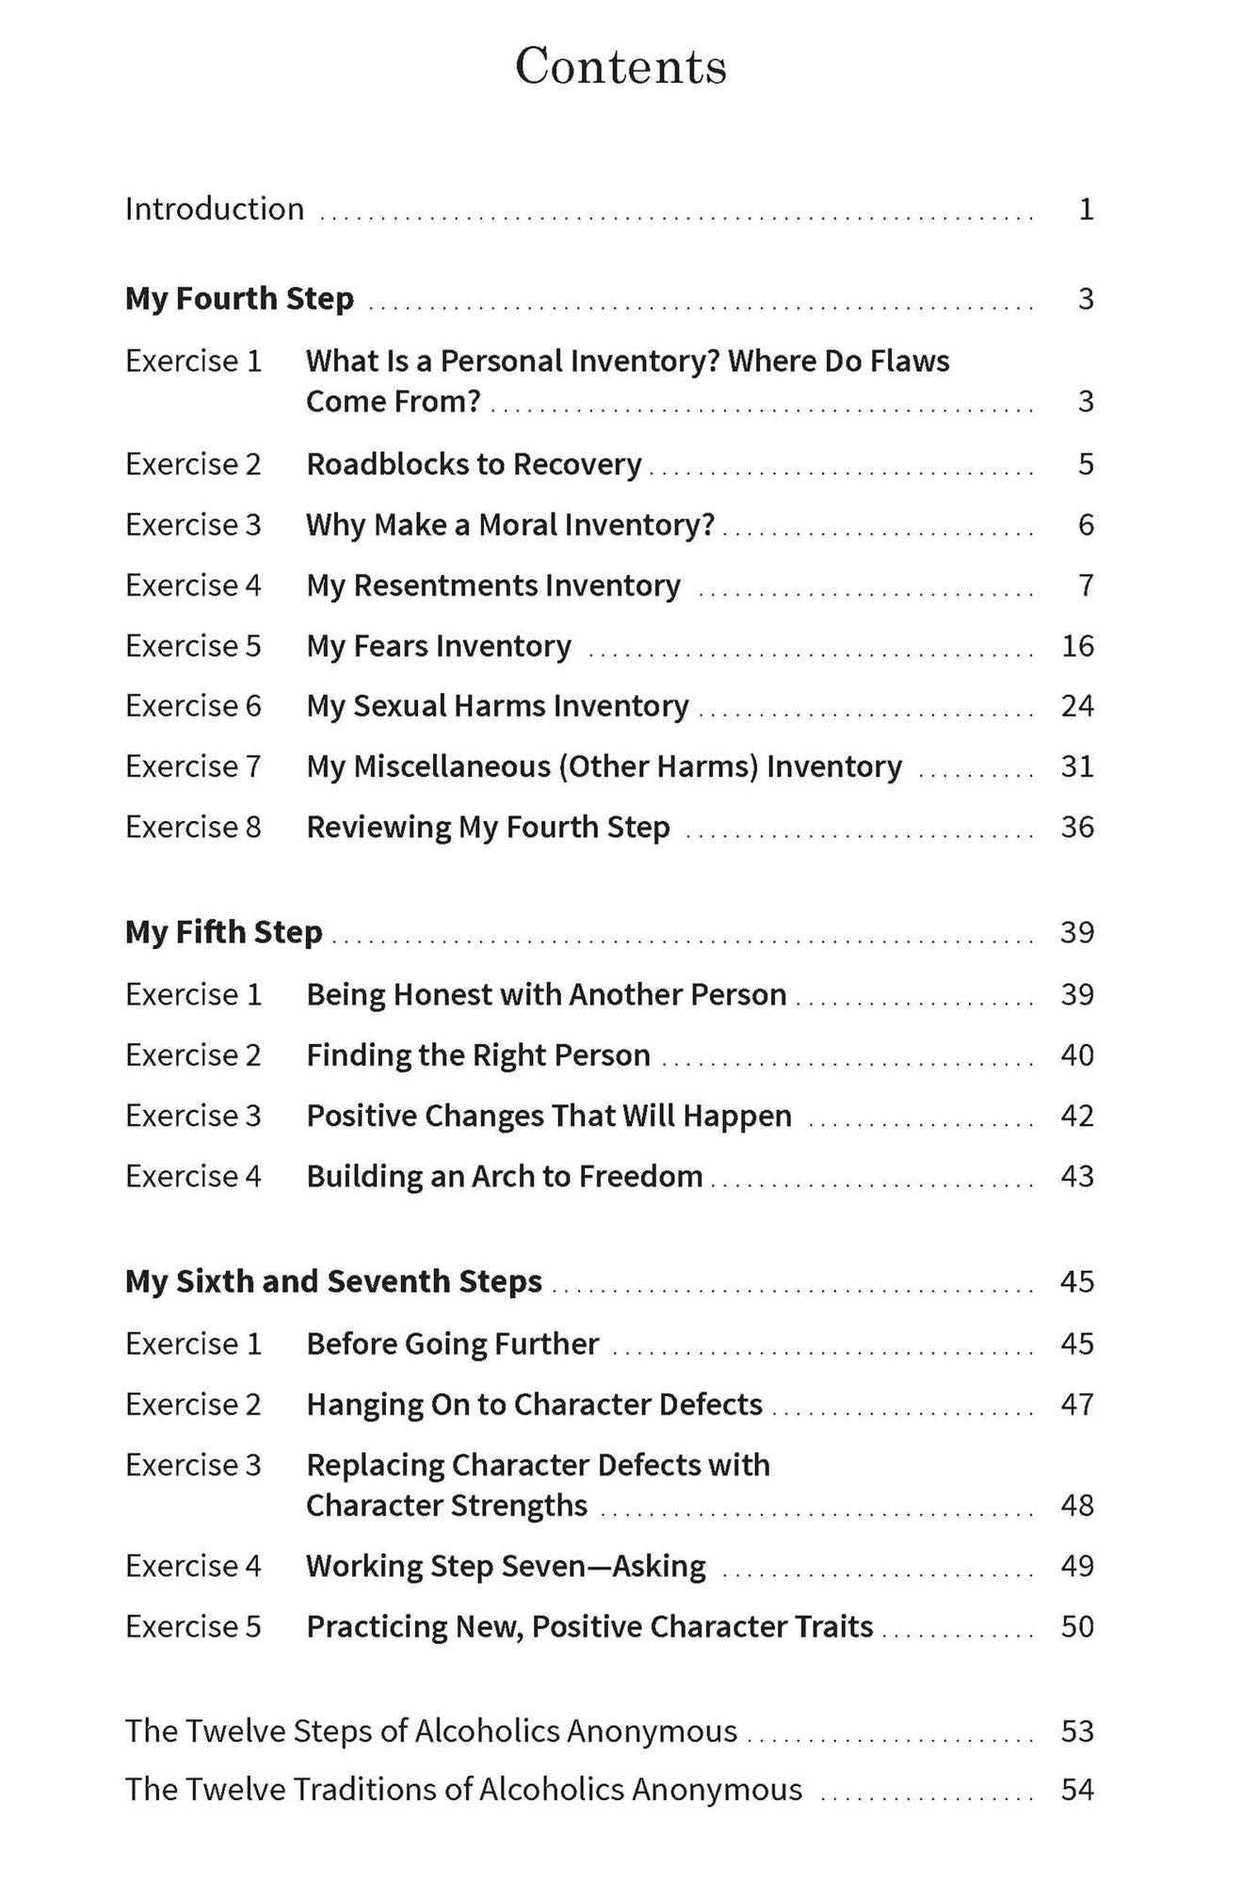
Task: Select Working Step Seven—Asking entry
Action: [x=506, y=1566]
